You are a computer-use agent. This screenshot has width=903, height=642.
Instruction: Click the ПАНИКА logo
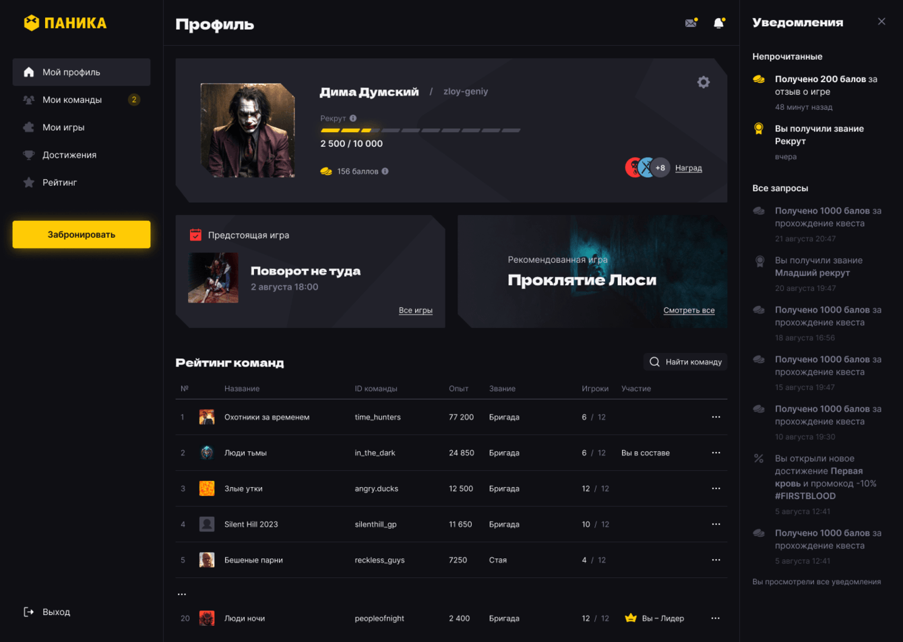coord(65,23)
